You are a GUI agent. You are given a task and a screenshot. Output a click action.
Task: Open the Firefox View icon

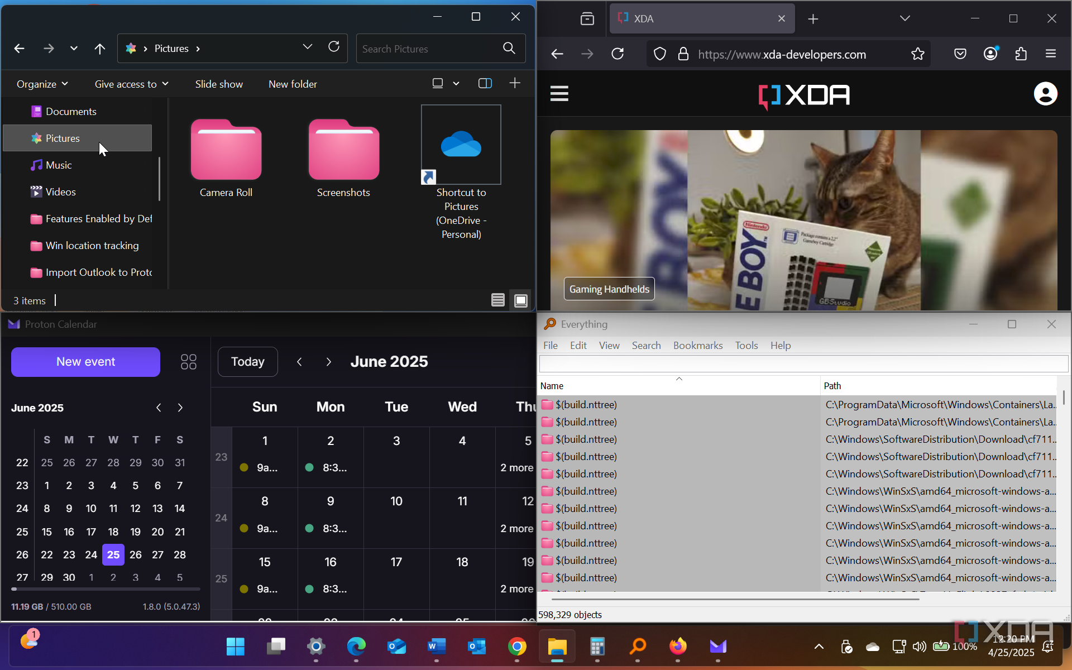click(x=587, y=19)
